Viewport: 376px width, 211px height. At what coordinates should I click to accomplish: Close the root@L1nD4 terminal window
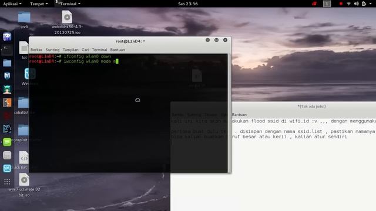[x=225, y=40]
